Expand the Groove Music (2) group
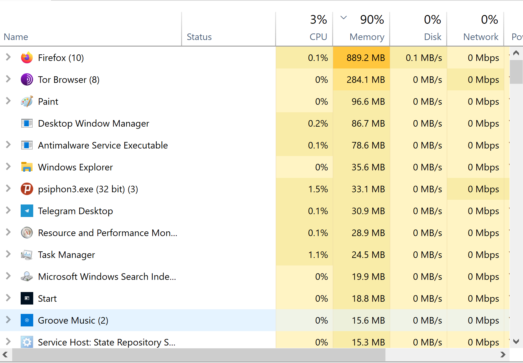 pos(8,320)
